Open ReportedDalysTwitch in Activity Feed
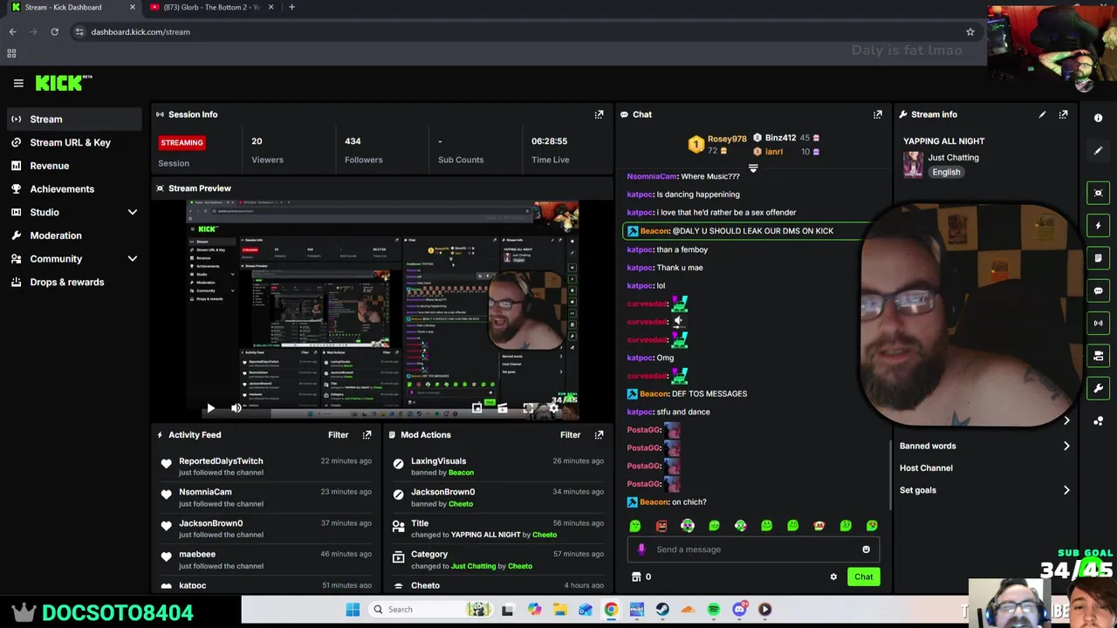Image resolution: width=1117 pixels, height=628 pixels. [x=221, y=461]
